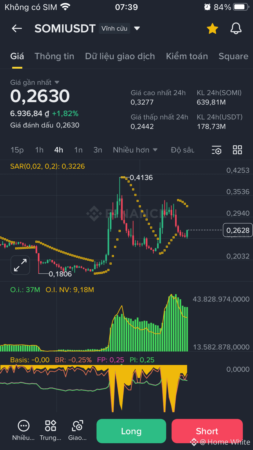Switch to the Độ sâu depth view

point(183,150)
